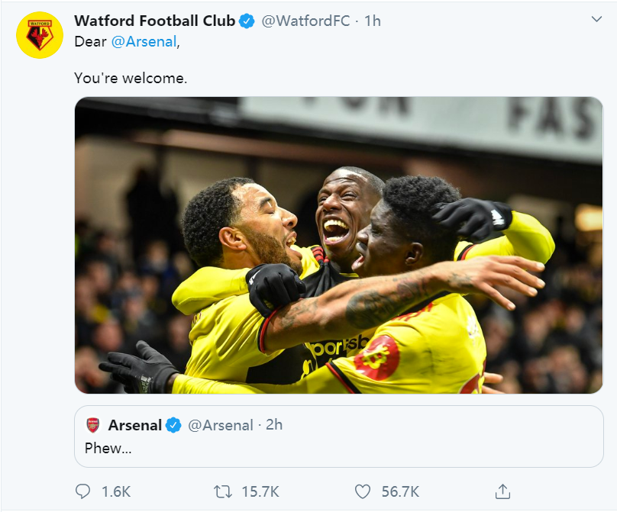Open the @Arsenal mention link
617x512 pixels.
pyautogui.click(x=144, y=42)
